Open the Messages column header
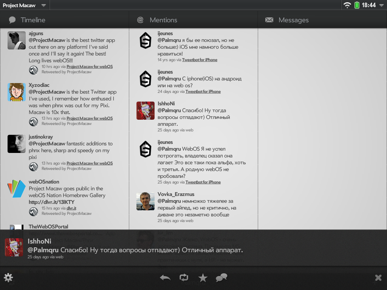 293,20
